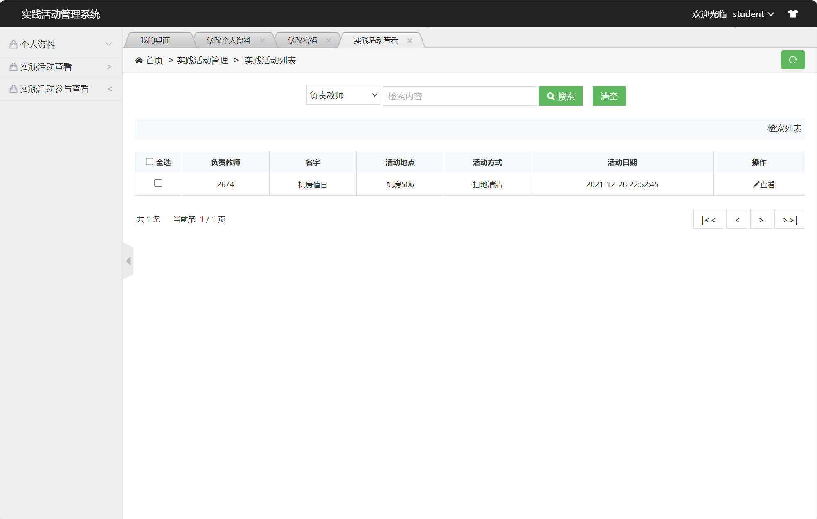The image size is (817, 519).
Task: Click the 检索内容 search input field
Action: (x=459, y=96)
